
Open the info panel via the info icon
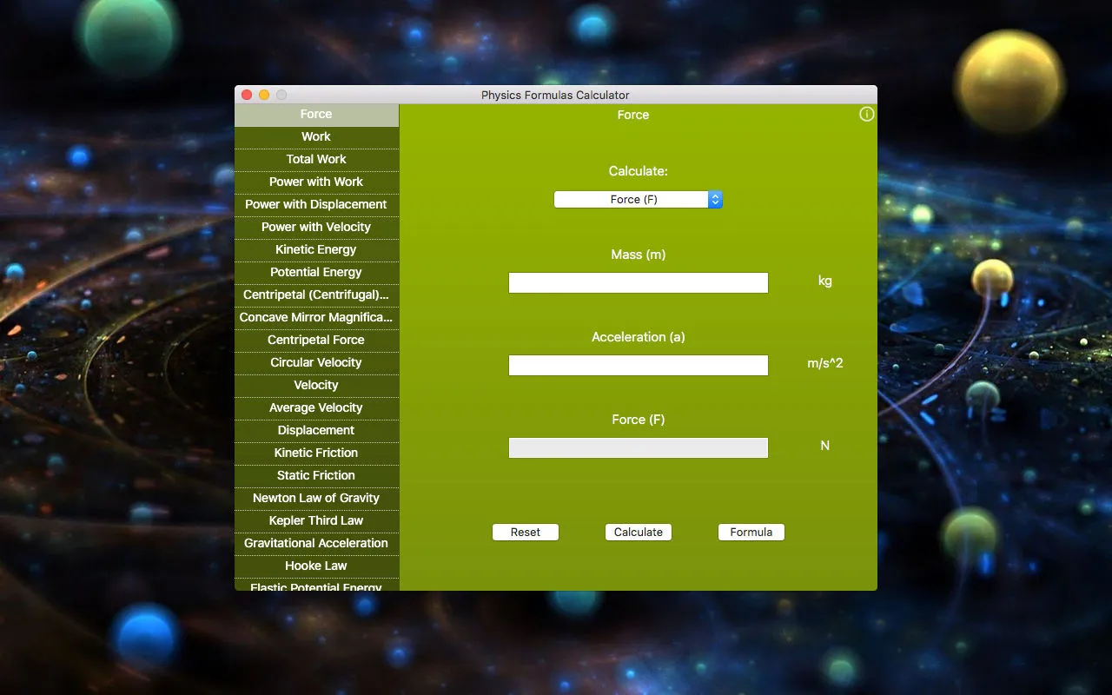click(866, 114)
